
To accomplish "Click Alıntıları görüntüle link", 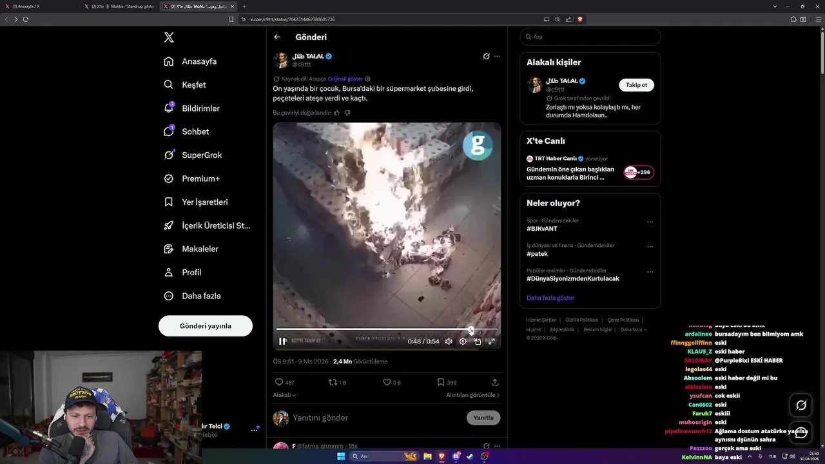I will pos(472,395).
